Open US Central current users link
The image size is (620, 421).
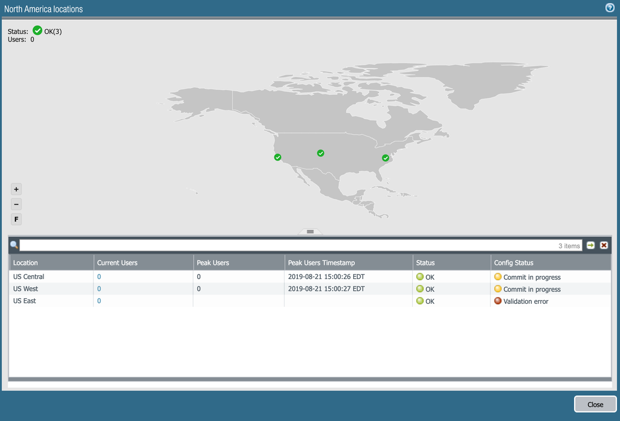pos(99,277)
